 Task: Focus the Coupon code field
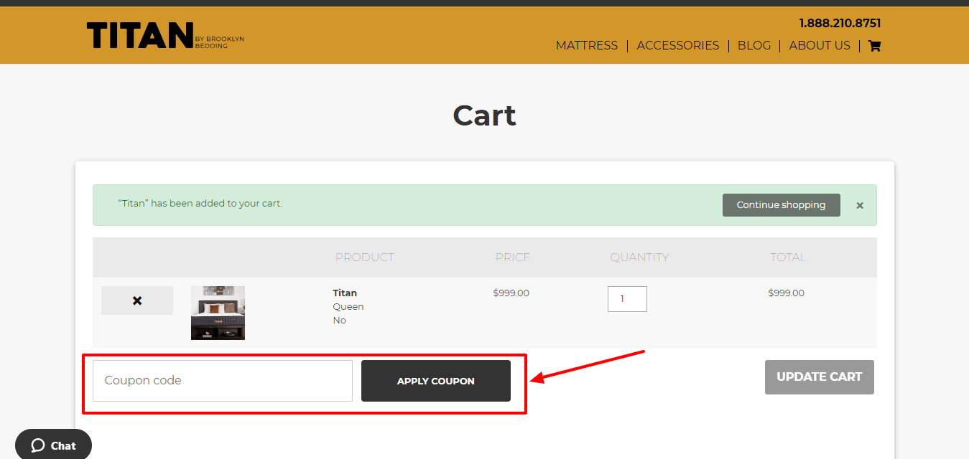[223, 381]
